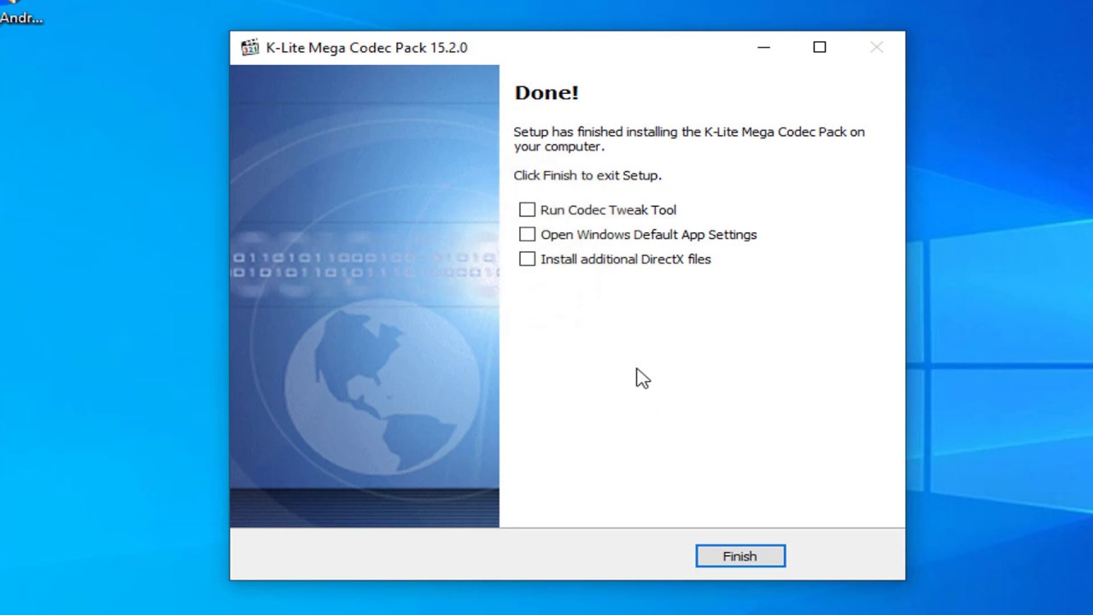Enable the Run Codec Tweak Tool checkbox
This screenshot has width=1093, height=615.
point(527,210)
